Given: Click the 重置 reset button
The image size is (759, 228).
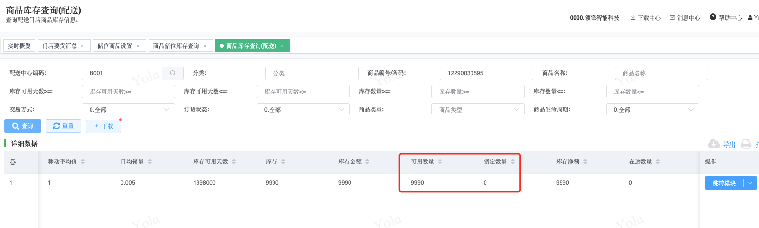Looking at the screenshot, I should pos(63,126).
